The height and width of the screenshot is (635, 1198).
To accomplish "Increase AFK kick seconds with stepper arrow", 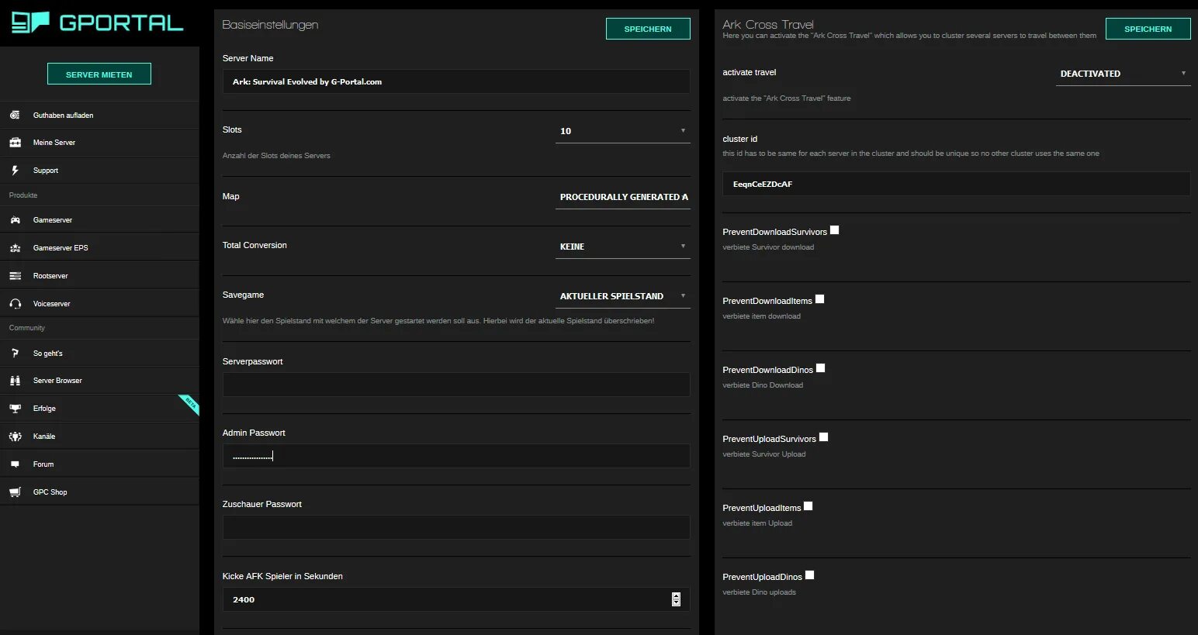I will pos(676,595).
